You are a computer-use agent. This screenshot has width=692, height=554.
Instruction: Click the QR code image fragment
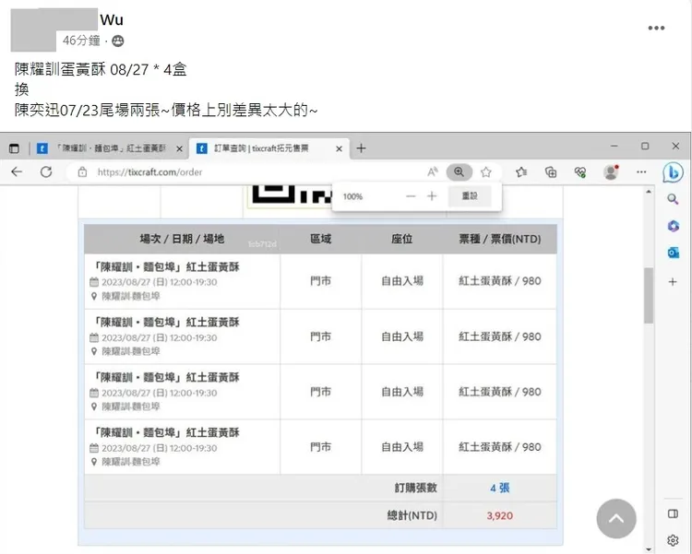tap(292, 194)
